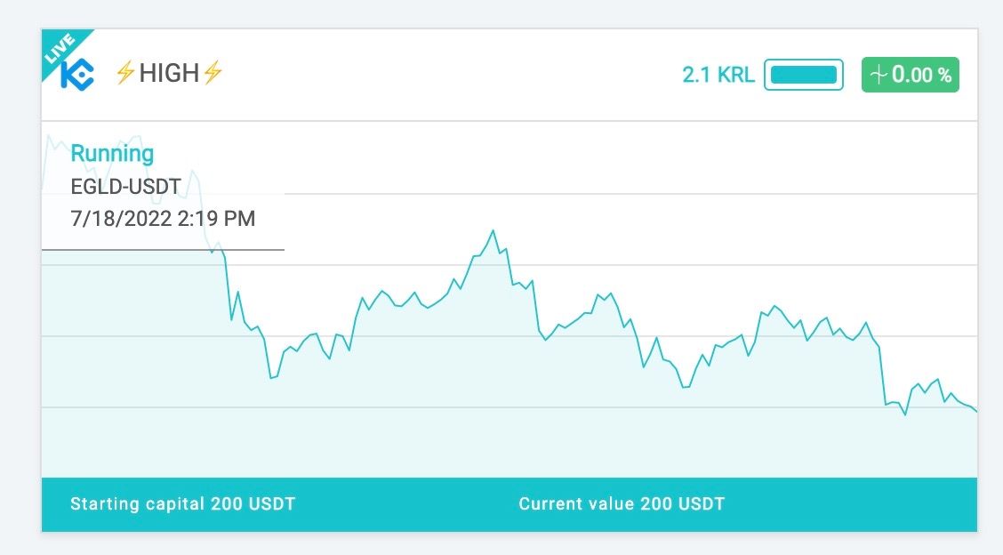Click the lightning bolt before HIGH

(124, 73)
